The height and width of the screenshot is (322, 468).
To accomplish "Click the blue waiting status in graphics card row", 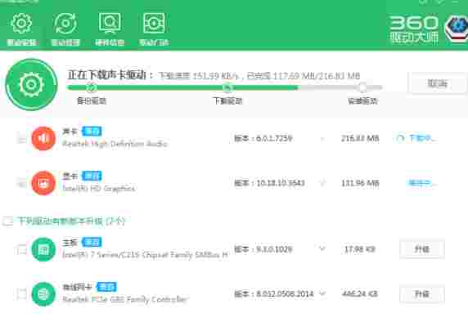I will point(422,183).
